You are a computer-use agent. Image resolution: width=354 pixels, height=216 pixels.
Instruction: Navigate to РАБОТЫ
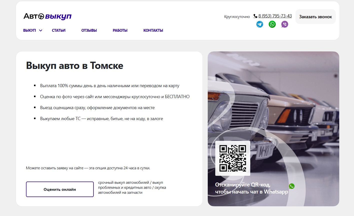click(x=120, y=30)
